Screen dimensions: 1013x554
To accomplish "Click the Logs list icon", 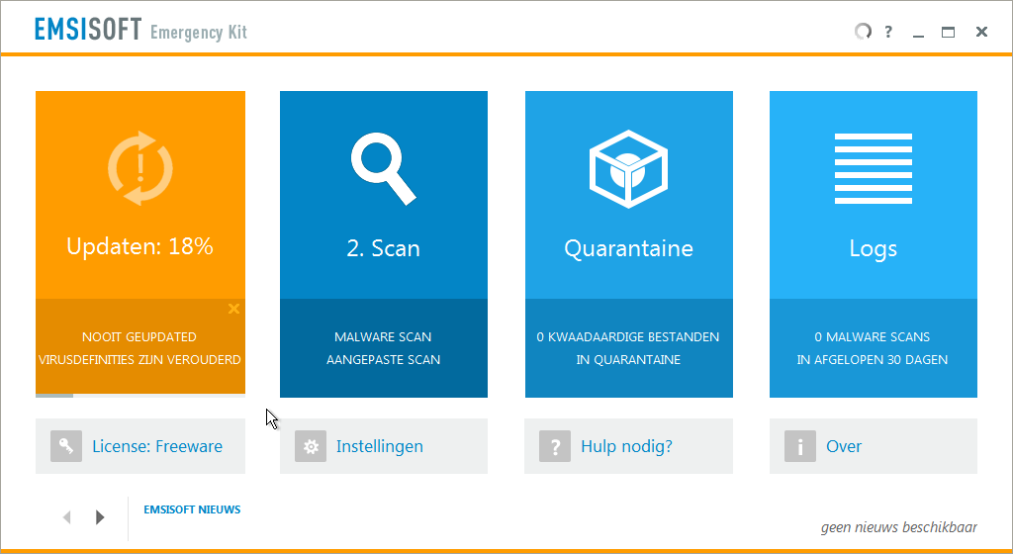I will click(873, 168).
